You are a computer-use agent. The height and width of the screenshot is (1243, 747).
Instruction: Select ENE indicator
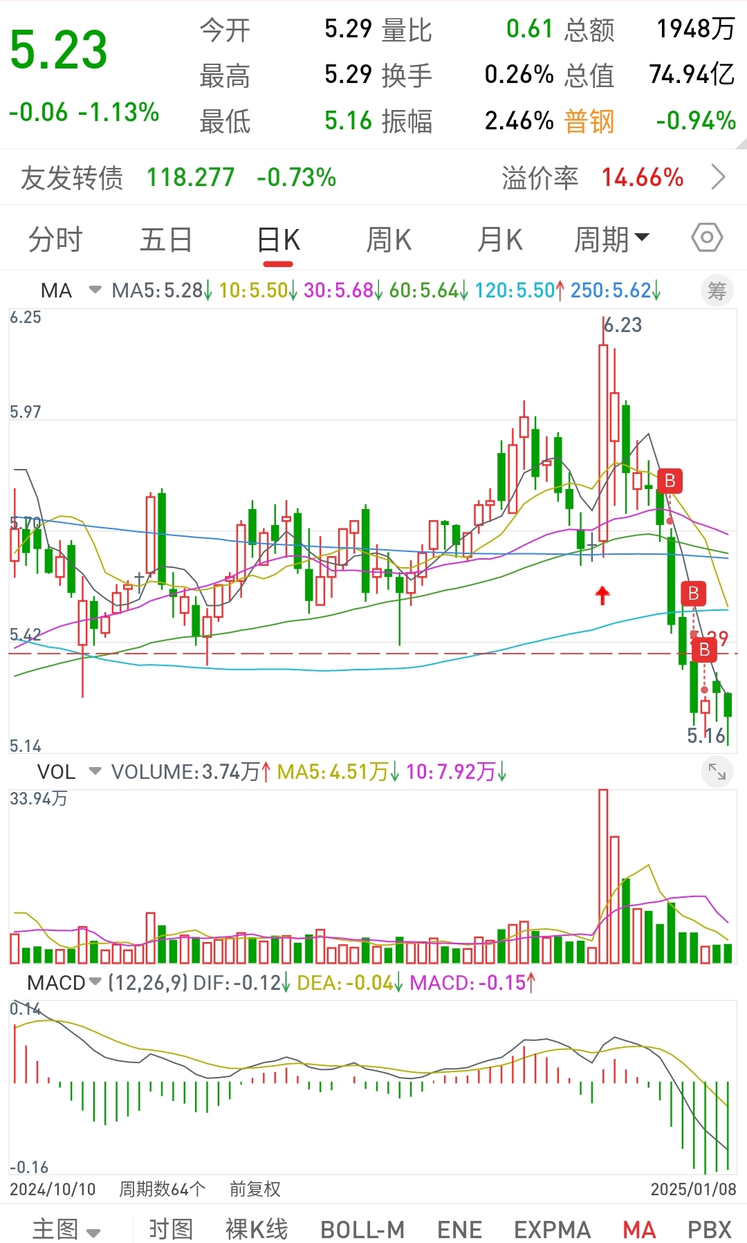[459, 1229]
